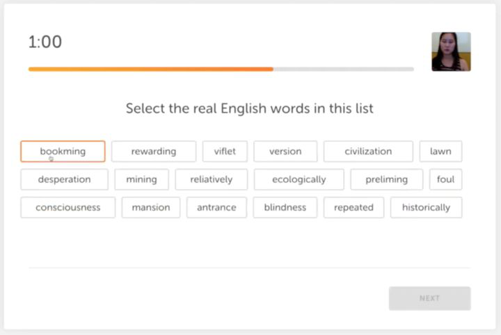
Task: Pick the word 'lawn'
Action: (x=440, y=152)
